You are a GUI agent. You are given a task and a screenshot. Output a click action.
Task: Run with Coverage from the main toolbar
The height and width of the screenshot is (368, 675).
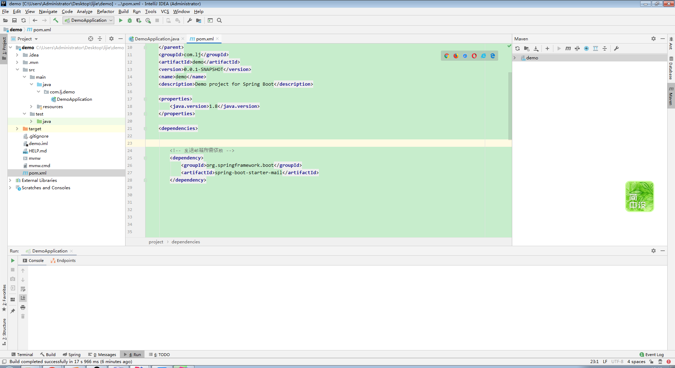click(139, 20)
